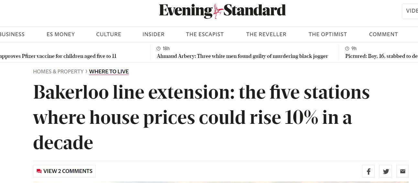Share article via email icon
Screen dimensions: 418x183
[402, 171]
